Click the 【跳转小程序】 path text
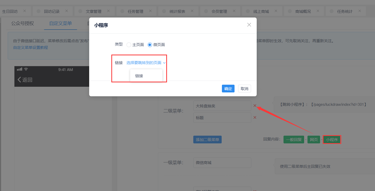 pyautogui.click(x=323, y=105)
